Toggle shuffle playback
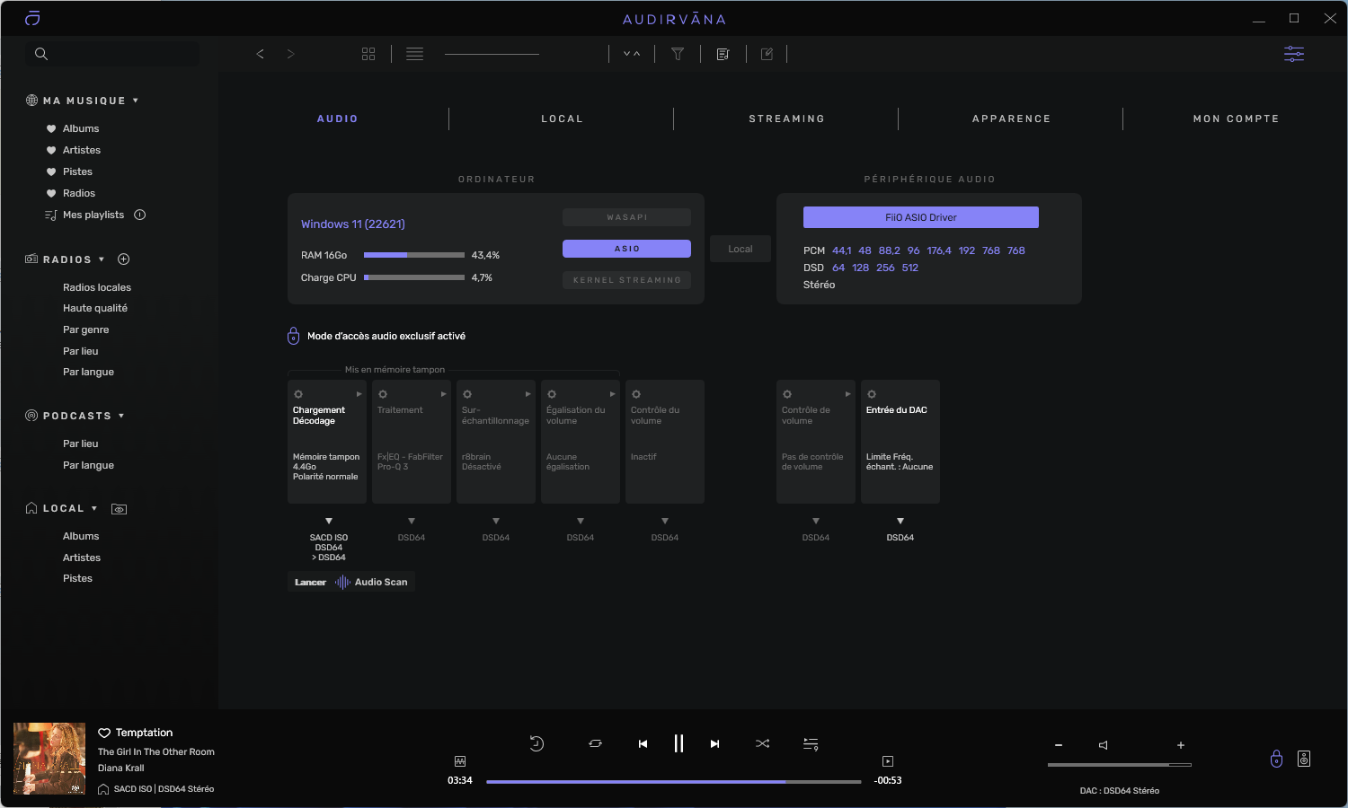The height and width of the screenshot is (808, 1348). 763,743
